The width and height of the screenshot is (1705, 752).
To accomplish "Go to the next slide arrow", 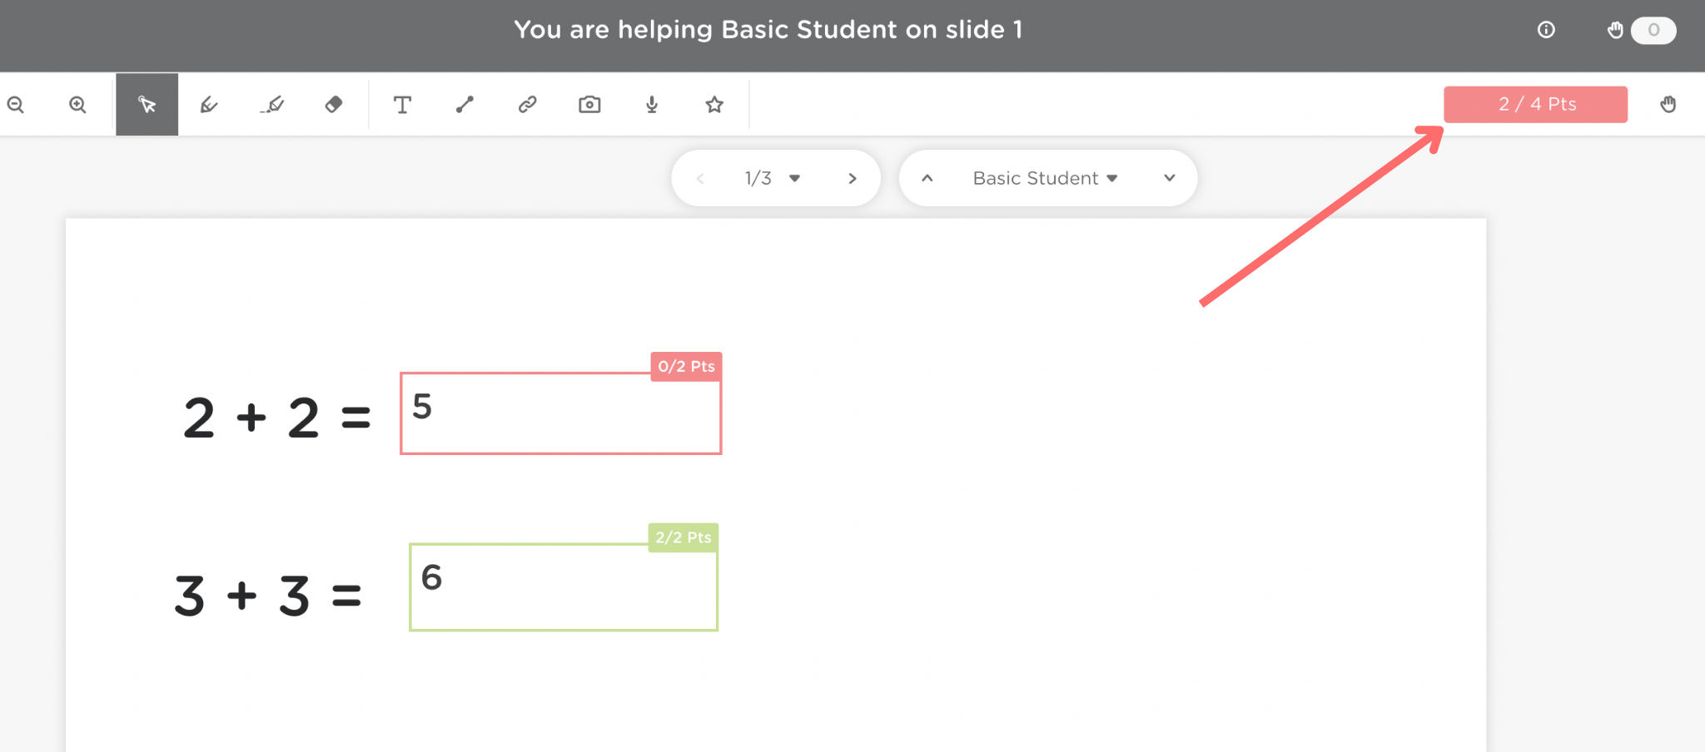I will (852, 178).
